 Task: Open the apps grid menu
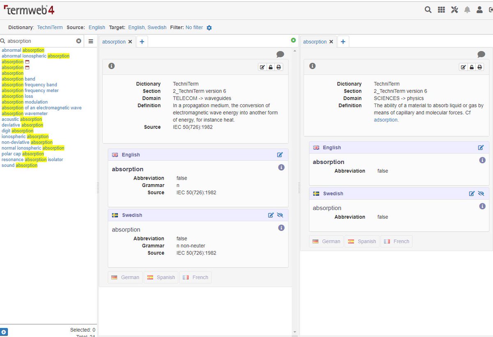pos(441,10)
